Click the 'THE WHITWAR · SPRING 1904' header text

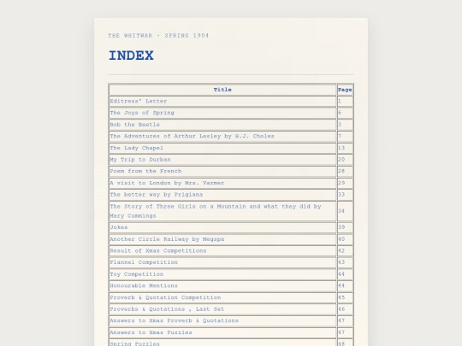click(158, 36)
